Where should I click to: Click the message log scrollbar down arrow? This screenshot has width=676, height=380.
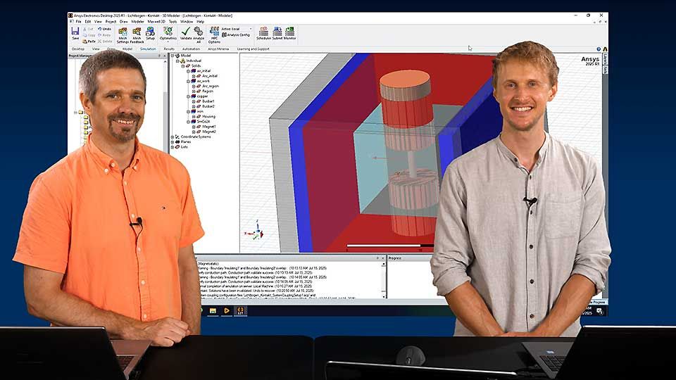click(x=384, y=296)
